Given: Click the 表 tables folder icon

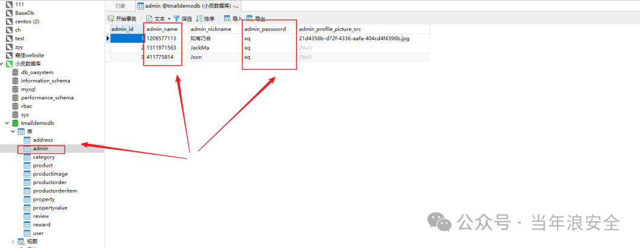Looking at the screenshot, I should 21,132.
